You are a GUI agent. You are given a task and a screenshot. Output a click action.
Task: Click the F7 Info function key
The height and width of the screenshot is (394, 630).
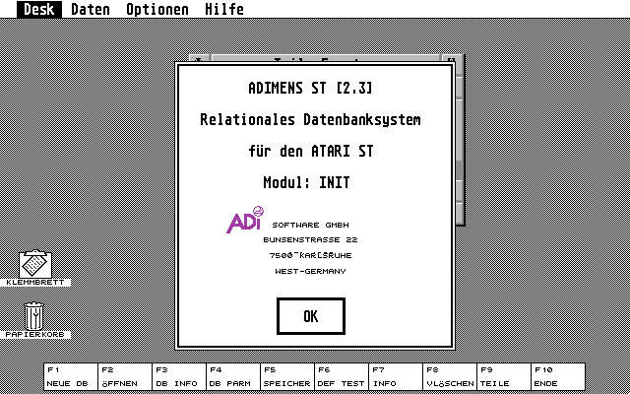396,376
